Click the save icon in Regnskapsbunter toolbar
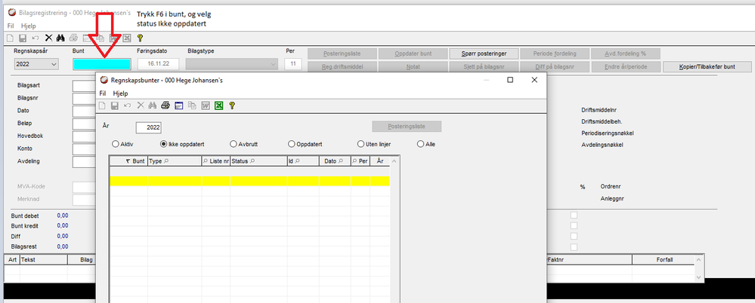This screenshot has width=755, height=303. 115,106
